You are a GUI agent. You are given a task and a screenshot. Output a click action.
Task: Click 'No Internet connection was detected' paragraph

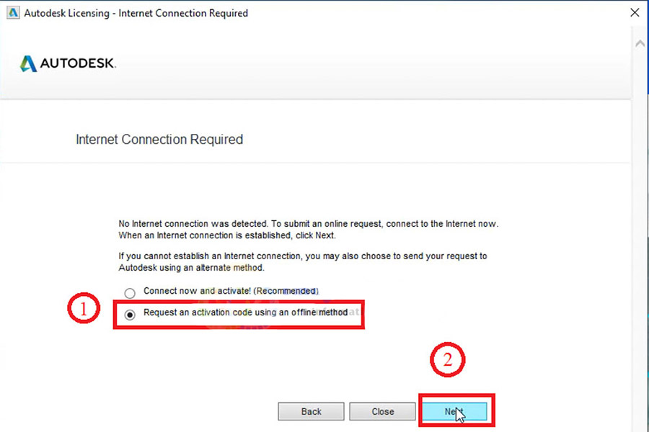point(309,230)
